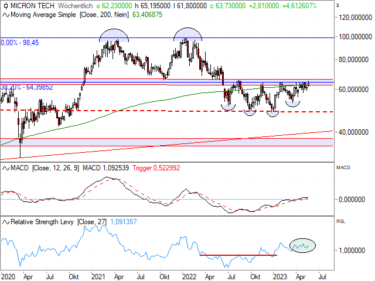
Task: Click the 2023 time axis label
Action: [280, 277]
